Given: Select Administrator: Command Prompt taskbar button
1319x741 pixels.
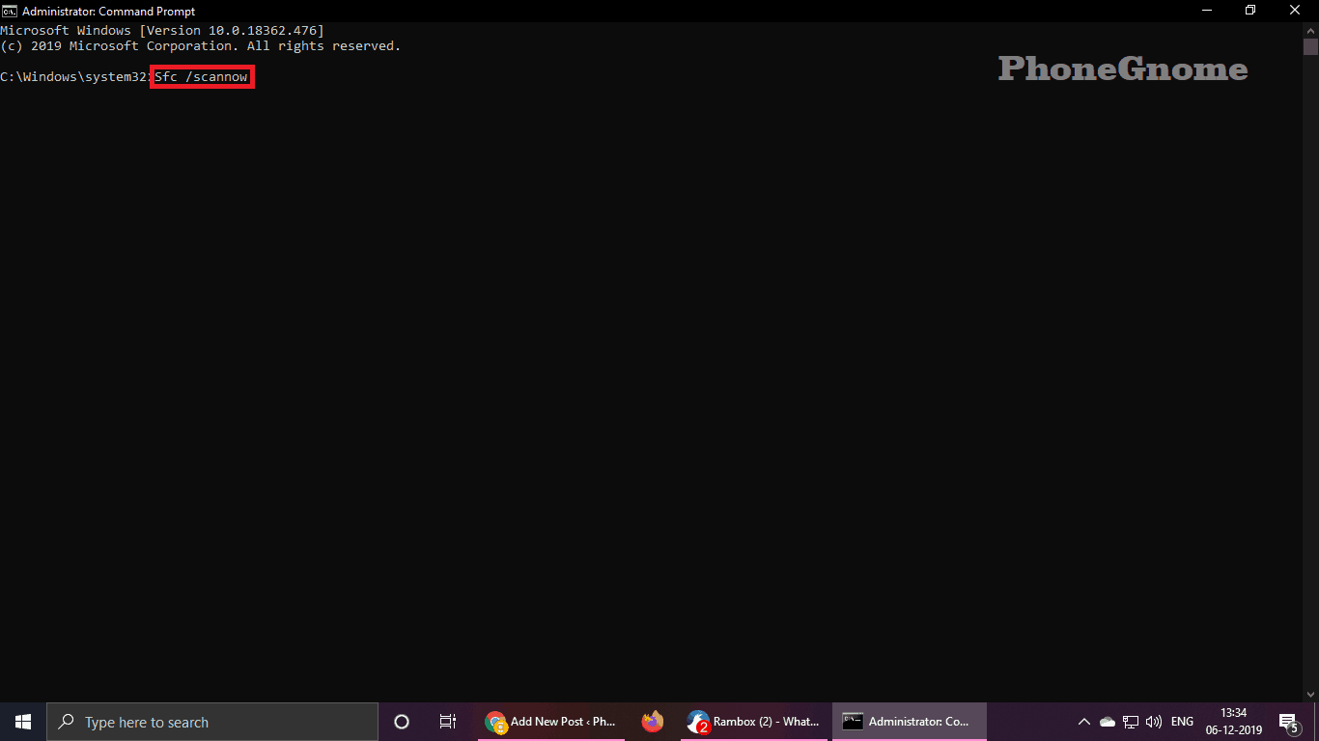Looking at the screenshot, I should tap(910, 722).
